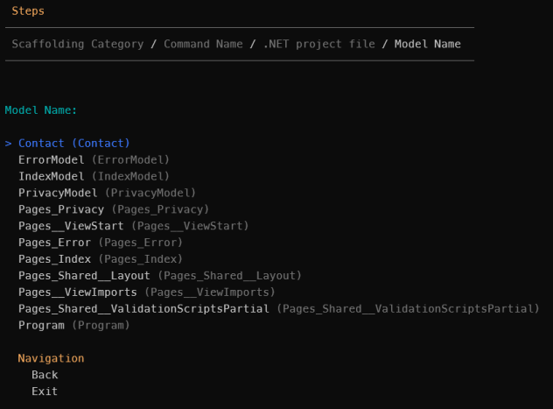
Task: Click the selection arrow beside Contact
Action: [8, 143]
